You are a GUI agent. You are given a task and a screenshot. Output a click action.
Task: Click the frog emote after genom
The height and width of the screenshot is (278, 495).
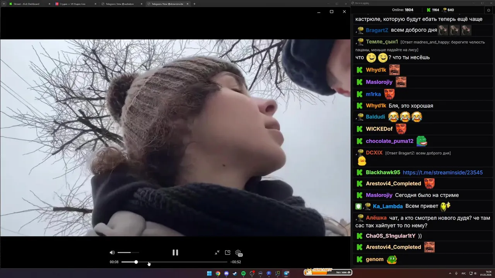point(392,259)
